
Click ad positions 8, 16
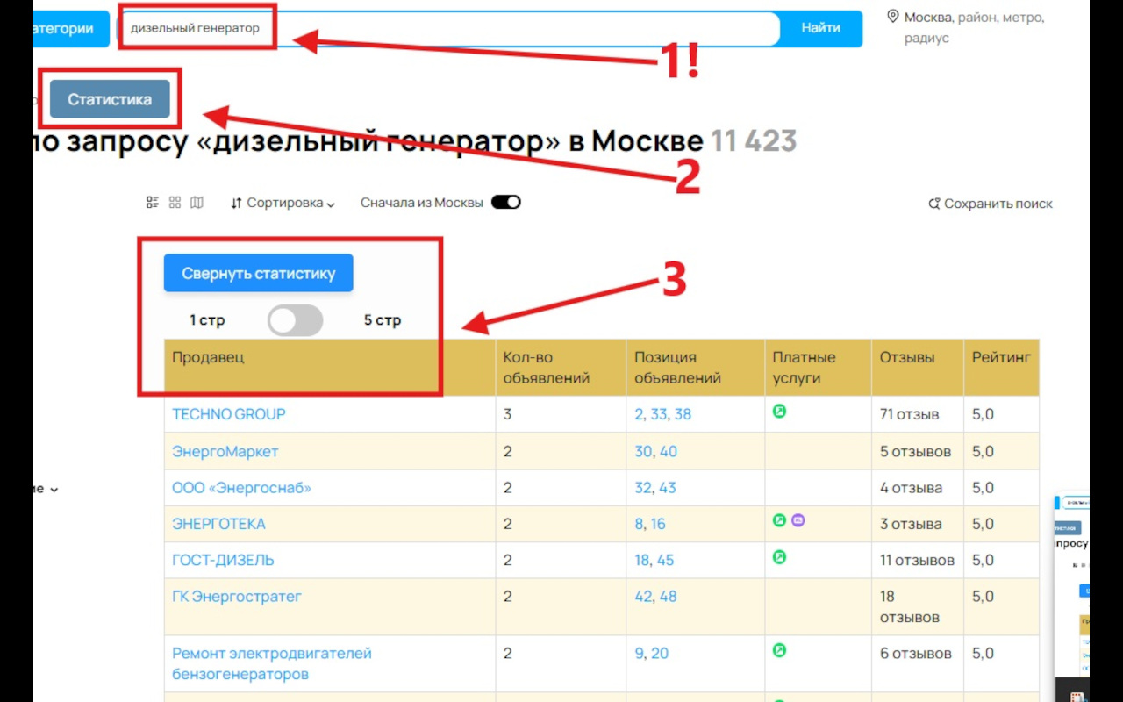tap(650, 524)
